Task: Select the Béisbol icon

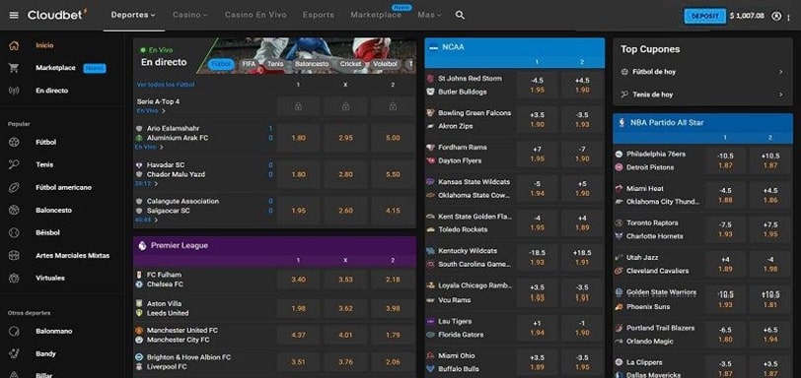Action: pos(14,233)
